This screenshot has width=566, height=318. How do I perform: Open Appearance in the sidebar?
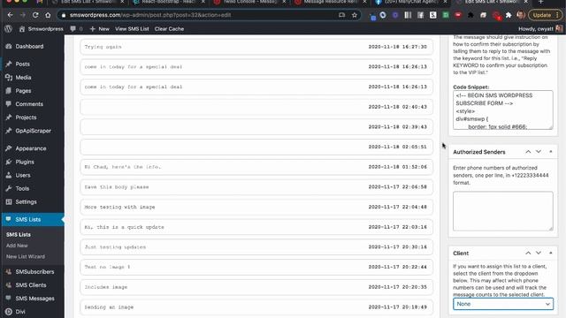[31, 148]
